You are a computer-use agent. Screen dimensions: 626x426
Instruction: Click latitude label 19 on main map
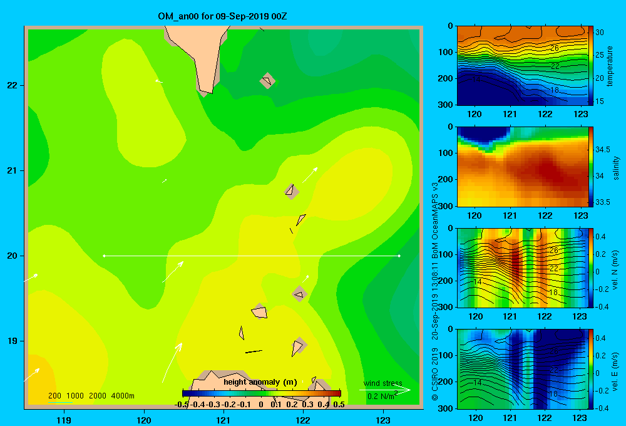tap(13, 341)
